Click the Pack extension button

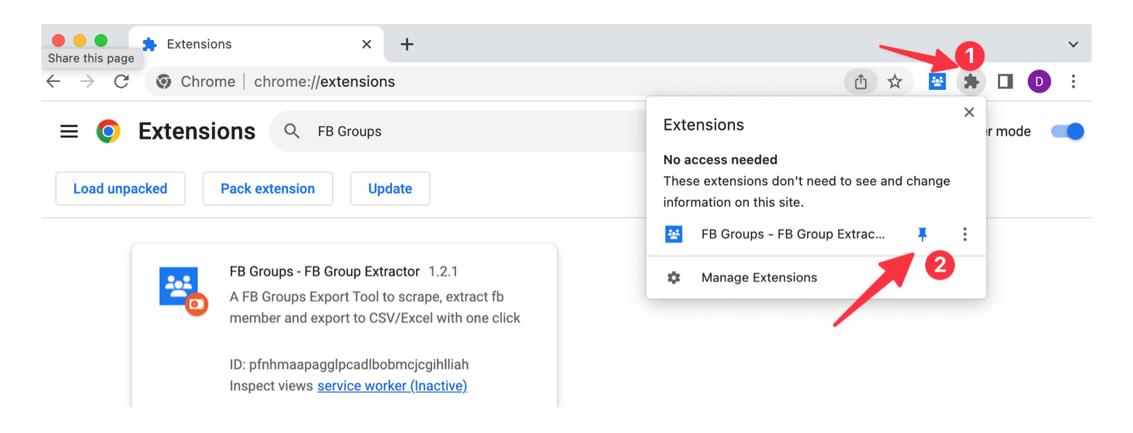pos(268,189)
